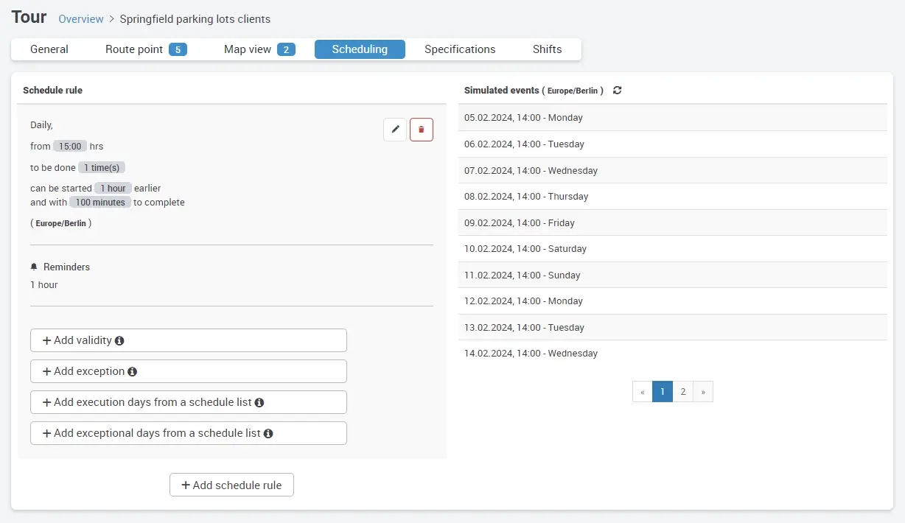Switch to the General tab
The height and width of the screenshot is (523, 905).
click(x=49, y=49)
